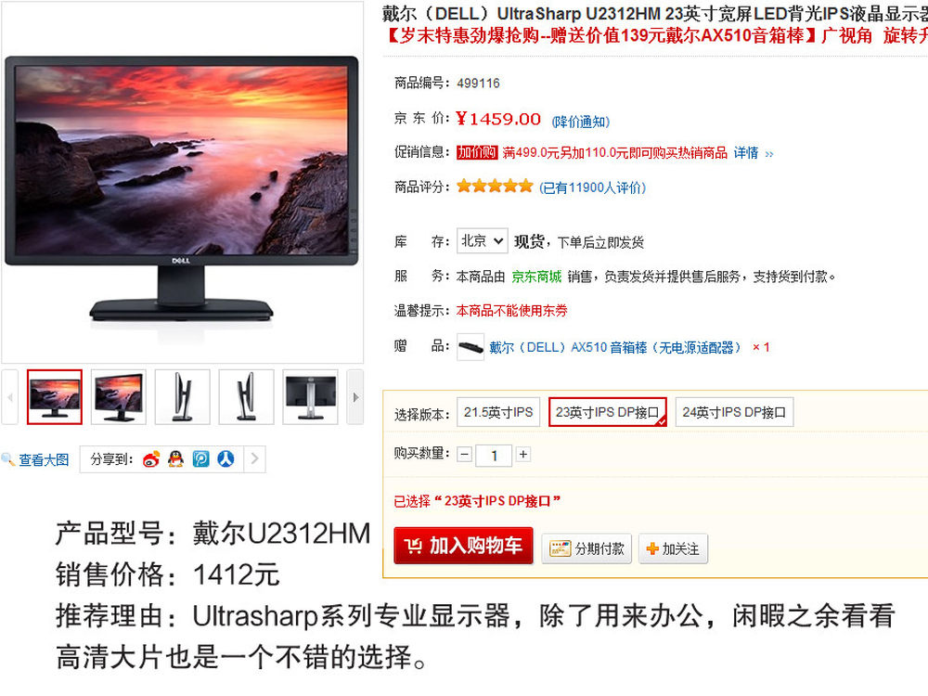Open the magnifier 查看大图 view
928x696 pixels.
35,460
